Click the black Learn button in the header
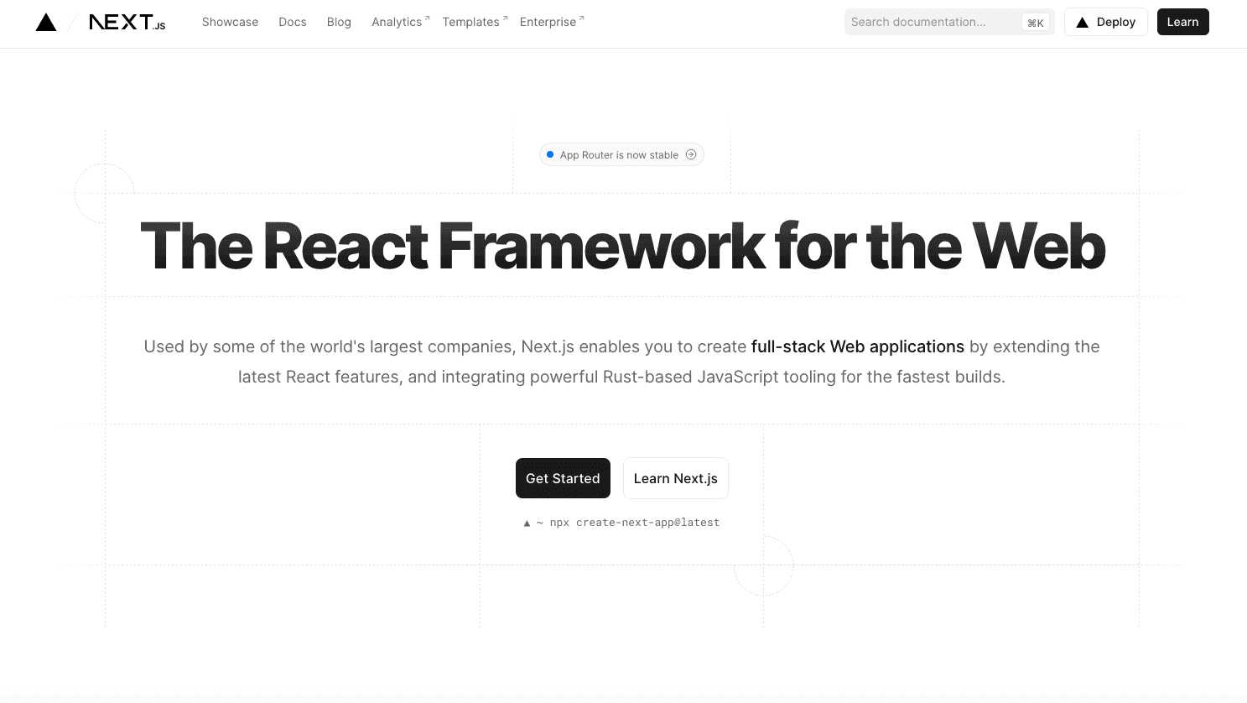This screenshot has height=703, width=1247. (1182, 22)
